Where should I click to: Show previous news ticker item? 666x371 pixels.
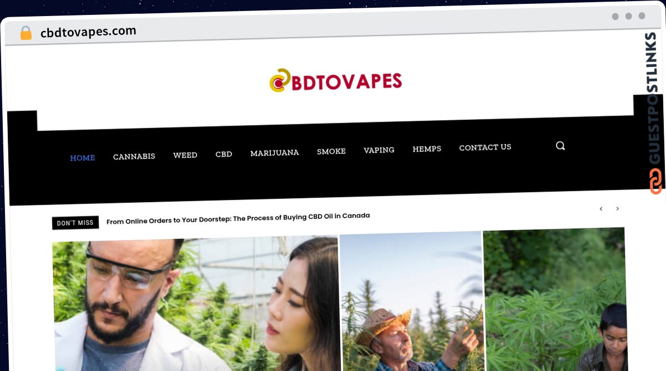pyautogui.click(x=601, y=209)
